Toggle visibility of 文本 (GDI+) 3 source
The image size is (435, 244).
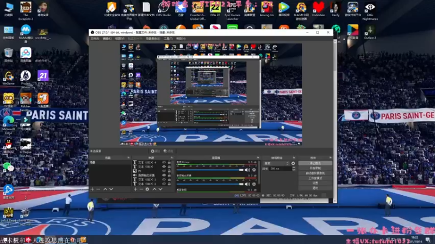[x=164, y=179]
